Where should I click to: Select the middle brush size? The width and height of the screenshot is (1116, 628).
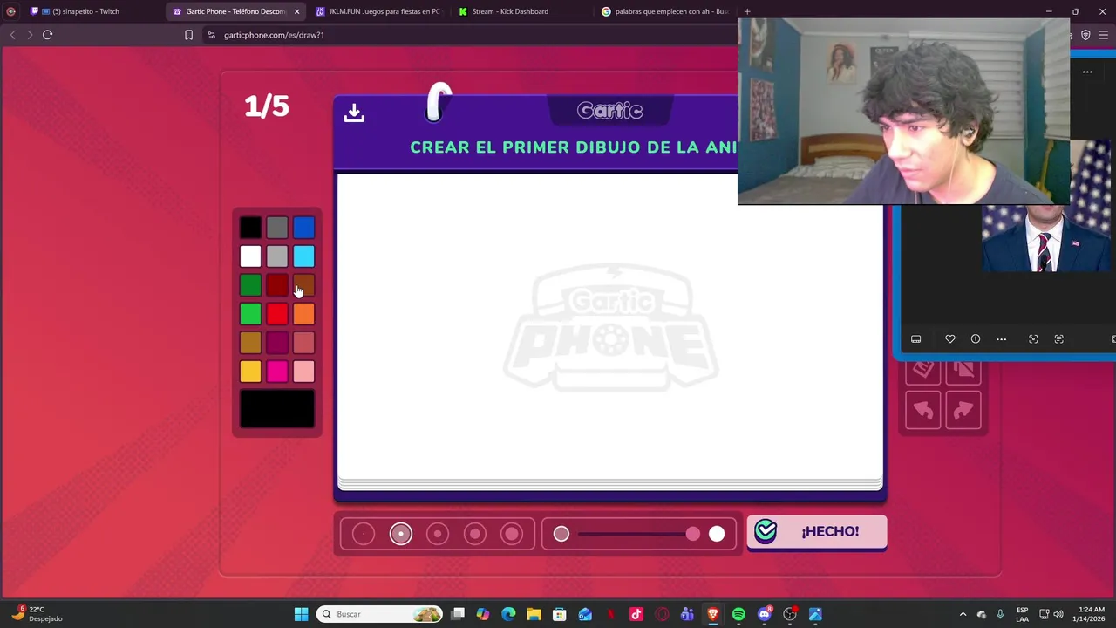pyautogui.click(x=438, y=534)
